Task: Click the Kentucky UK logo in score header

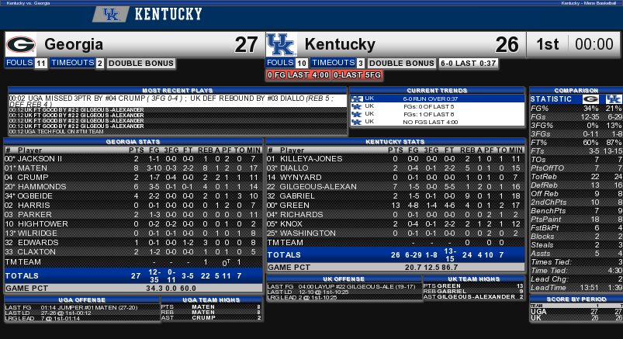Action: pyautogui.click(x=282, y=44)
